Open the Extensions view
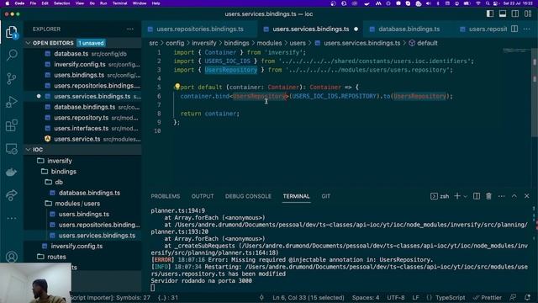The width and height of the screenshot is (538, 303). 12,125
